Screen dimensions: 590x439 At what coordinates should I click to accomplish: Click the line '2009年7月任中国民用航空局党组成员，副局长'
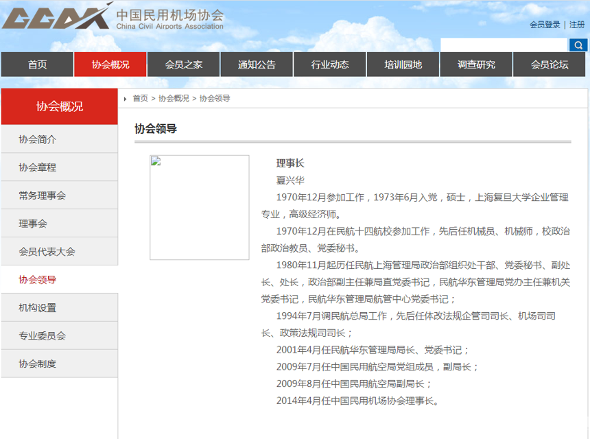(377, 367)
